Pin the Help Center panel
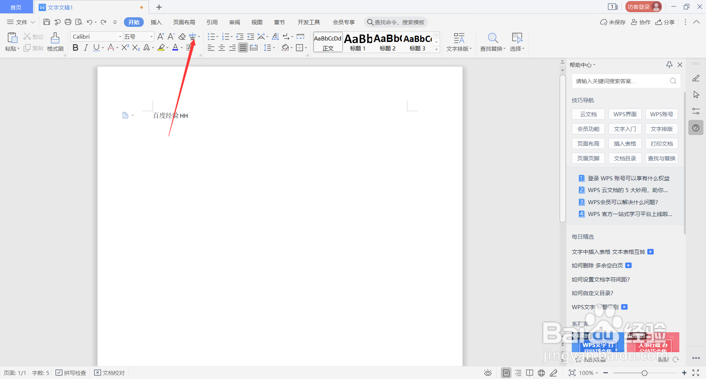The height and width of the screenshot is (379, 706). pyautogui.click(x=669, y=65)
